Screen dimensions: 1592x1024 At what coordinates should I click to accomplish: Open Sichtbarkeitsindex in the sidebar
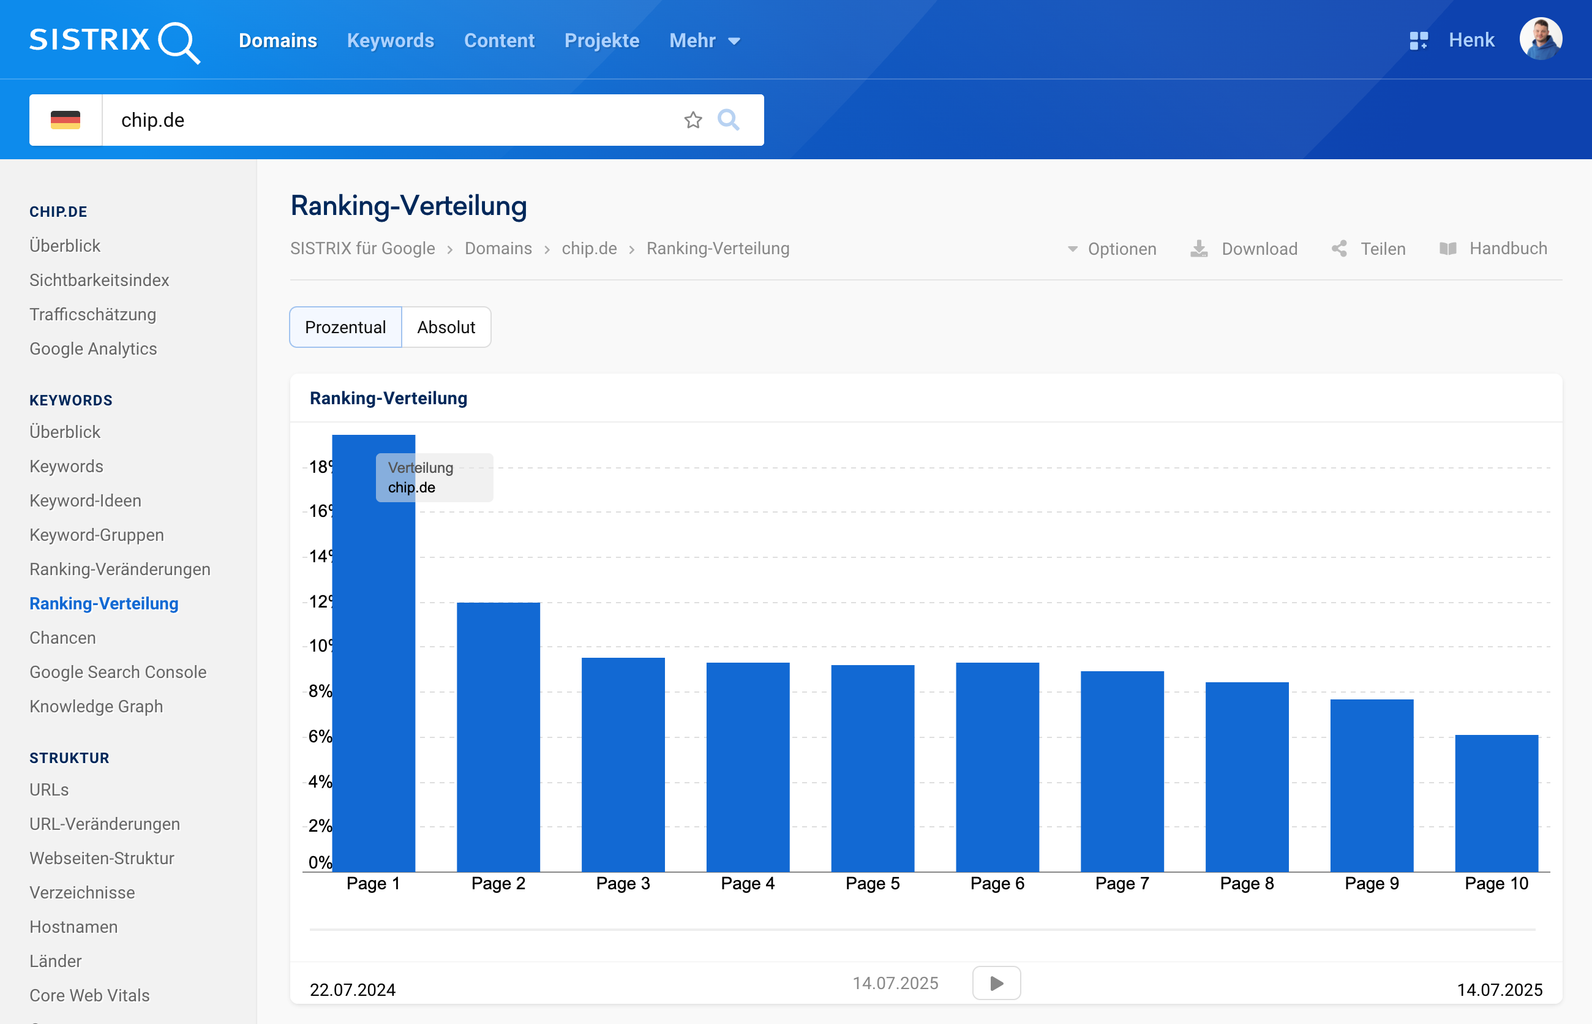point(99,280)
